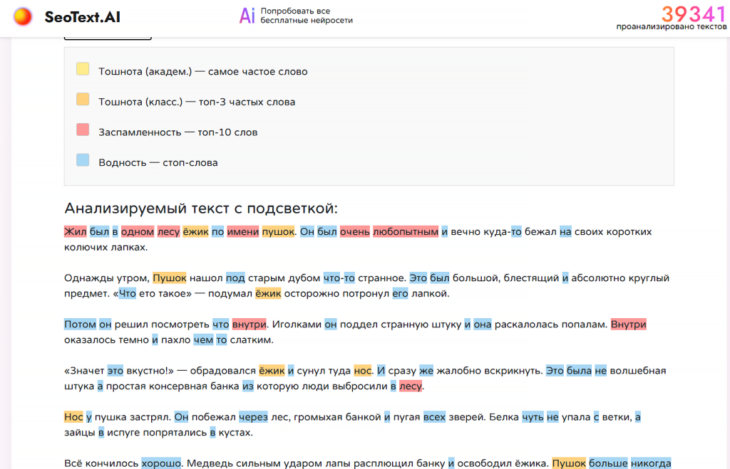Open the SeoText.AI home title link
The height and width of the screenshot is (469, 730).
82,16
